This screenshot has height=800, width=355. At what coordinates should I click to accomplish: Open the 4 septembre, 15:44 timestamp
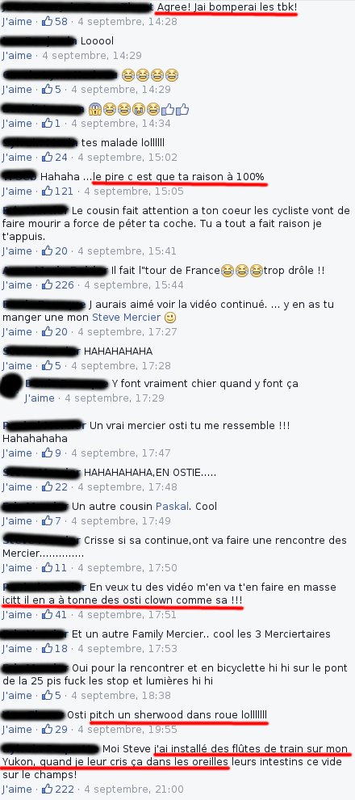click(134, 284)
